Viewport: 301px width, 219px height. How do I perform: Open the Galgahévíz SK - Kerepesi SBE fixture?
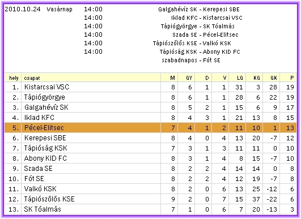pyautogui.click(x=199, y=10)
